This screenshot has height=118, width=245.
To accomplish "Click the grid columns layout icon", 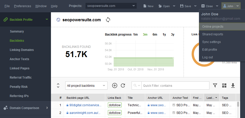I will 224,85.
